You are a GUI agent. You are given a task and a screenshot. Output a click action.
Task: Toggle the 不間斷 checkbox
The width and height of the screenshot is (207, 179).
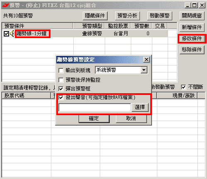click(x=183, y=87)
